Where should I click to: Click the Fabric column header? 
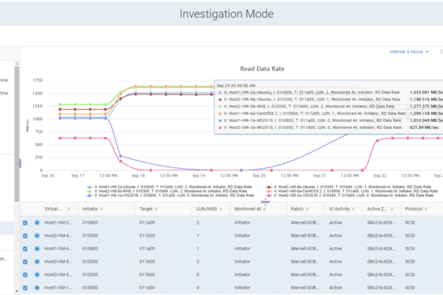[297, 209]
